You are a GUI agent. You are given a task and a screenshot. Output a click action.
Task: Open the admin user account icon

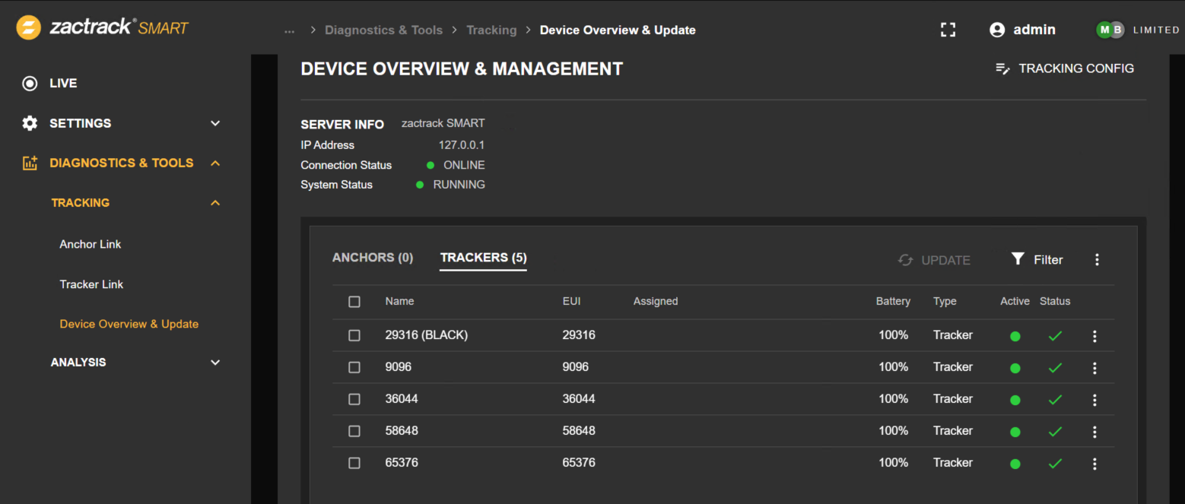(997, 30)
